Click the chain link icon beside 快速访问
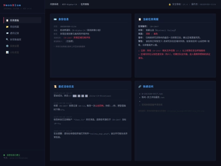Screen dimensions: 221x166 [140, 86]
